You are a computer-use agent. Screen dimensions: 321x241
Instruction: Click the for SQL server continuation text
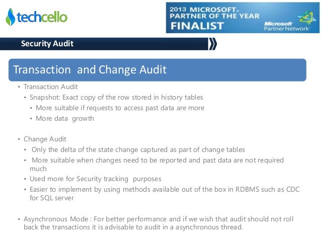(x=52, y=198)
